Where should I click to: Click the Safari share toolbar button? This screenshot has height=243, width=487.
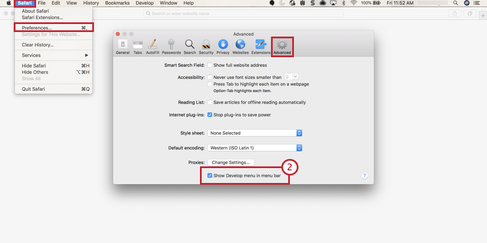455,13
